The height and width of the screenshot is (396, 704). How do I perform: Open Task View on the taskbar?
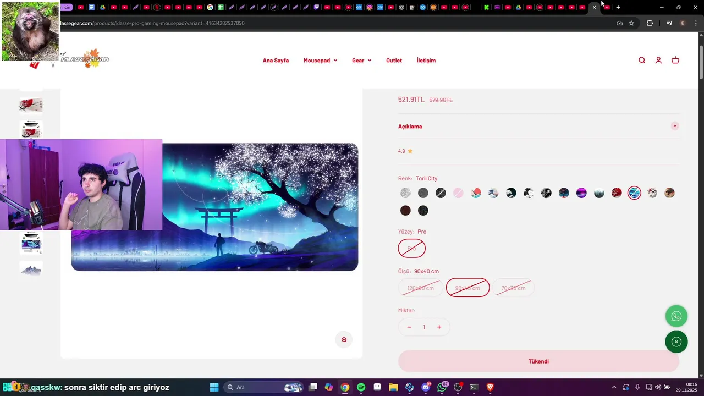[313, 387]
